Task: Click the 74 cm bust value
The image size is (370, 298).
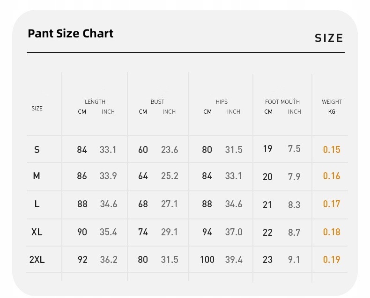Action: [x=143, y=232]
